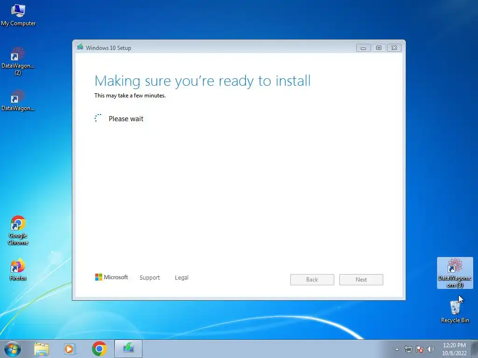
Task: Open the Windows Start orb
Action: point(12,349)
